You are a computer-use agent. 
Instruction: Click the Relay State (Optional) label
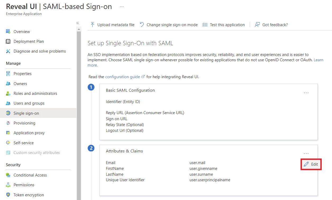[x=125, y=125]
